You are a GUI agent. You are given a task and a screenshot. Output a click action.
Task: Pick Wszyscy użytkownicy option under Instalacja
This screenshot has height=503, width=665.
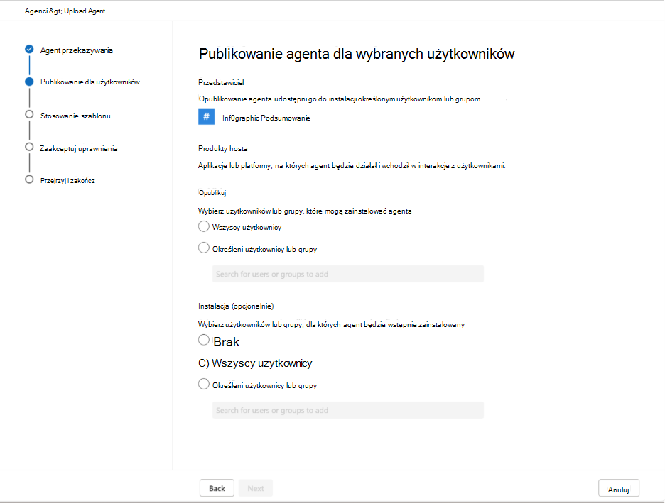pos(255,363)
